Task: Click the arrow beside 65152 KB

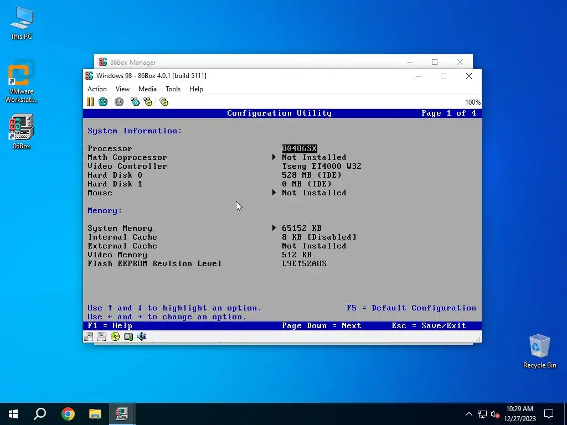Action: coord(274,228)
